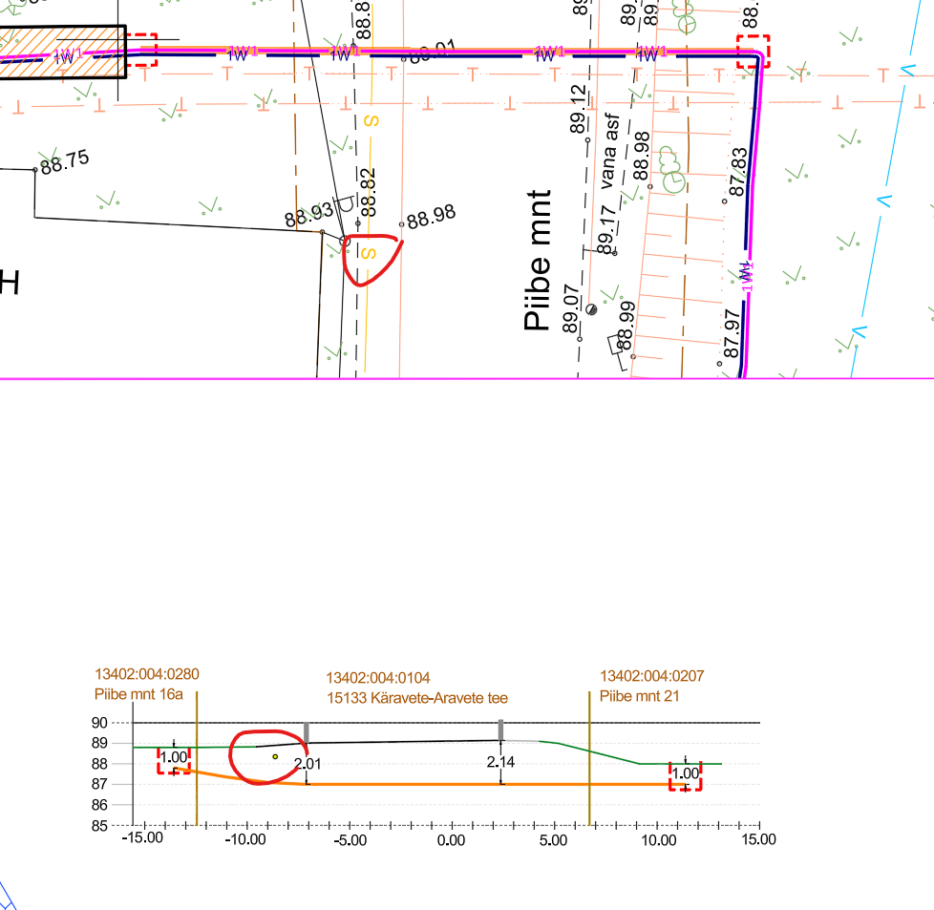934x910 pixels.
Task: Click the Piibe mnt 16a property label
Action: tap(138, 694)
